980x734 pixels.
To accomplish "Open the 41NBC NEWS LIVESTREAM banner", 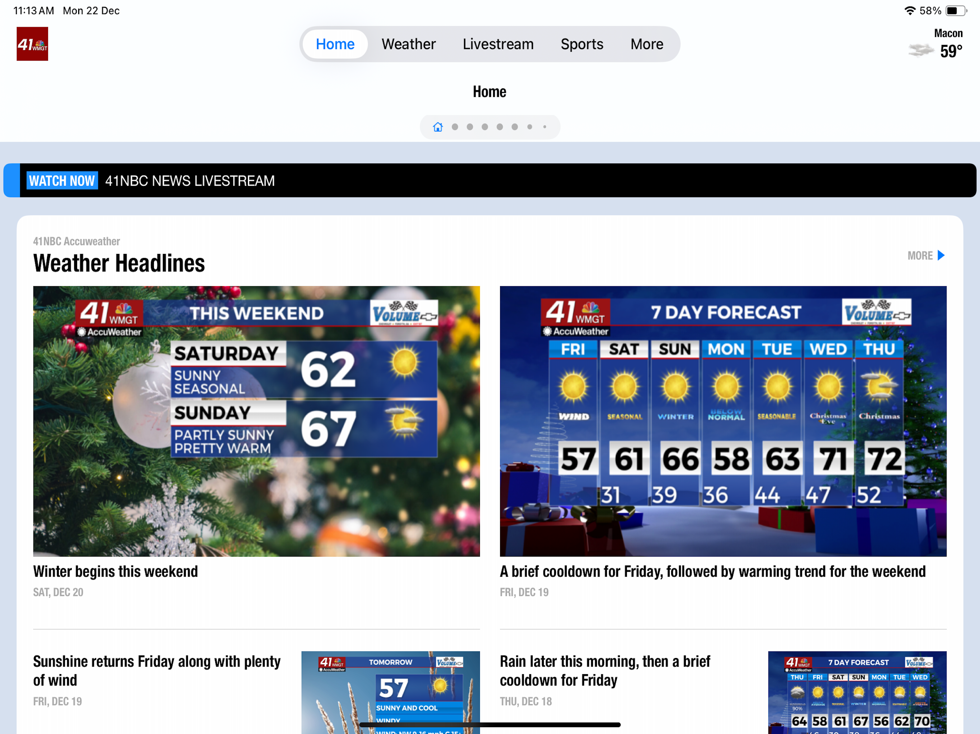I will point(490,181).
